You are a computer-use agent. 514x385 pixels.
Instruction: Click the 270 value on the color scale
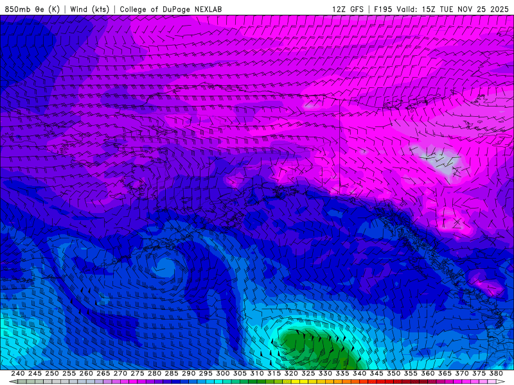pyautogui.click(x=120, y=373)
